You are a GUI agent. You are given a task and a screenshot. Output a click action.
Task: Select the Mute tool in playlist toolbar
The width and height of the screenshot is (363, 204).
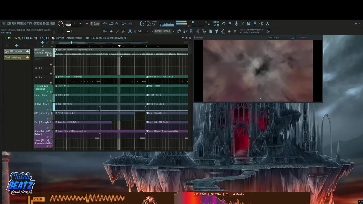[x=27, y=38]
